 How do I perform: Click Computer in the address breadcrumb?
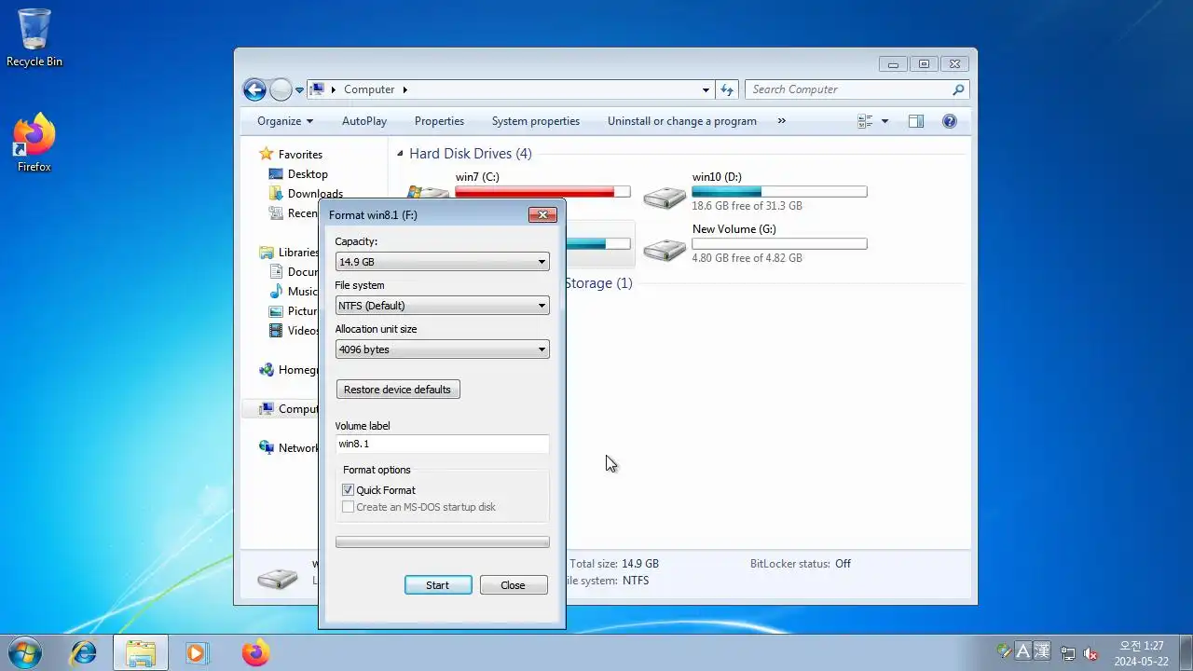[x=369, y=89]
